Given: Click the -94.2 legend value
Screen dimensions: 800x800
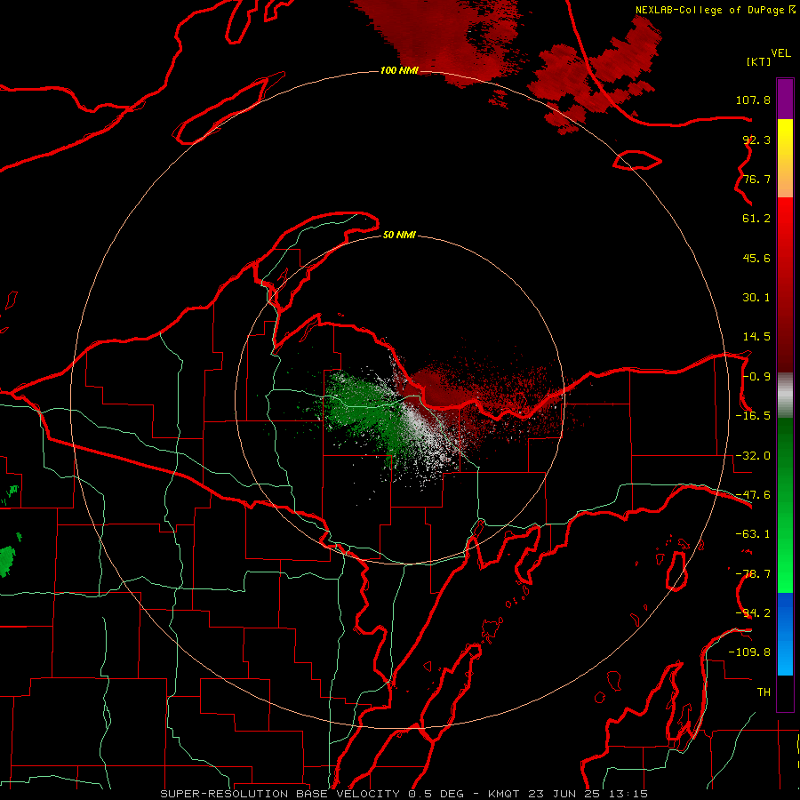Looking at the screenshot, I should [753, 613].
